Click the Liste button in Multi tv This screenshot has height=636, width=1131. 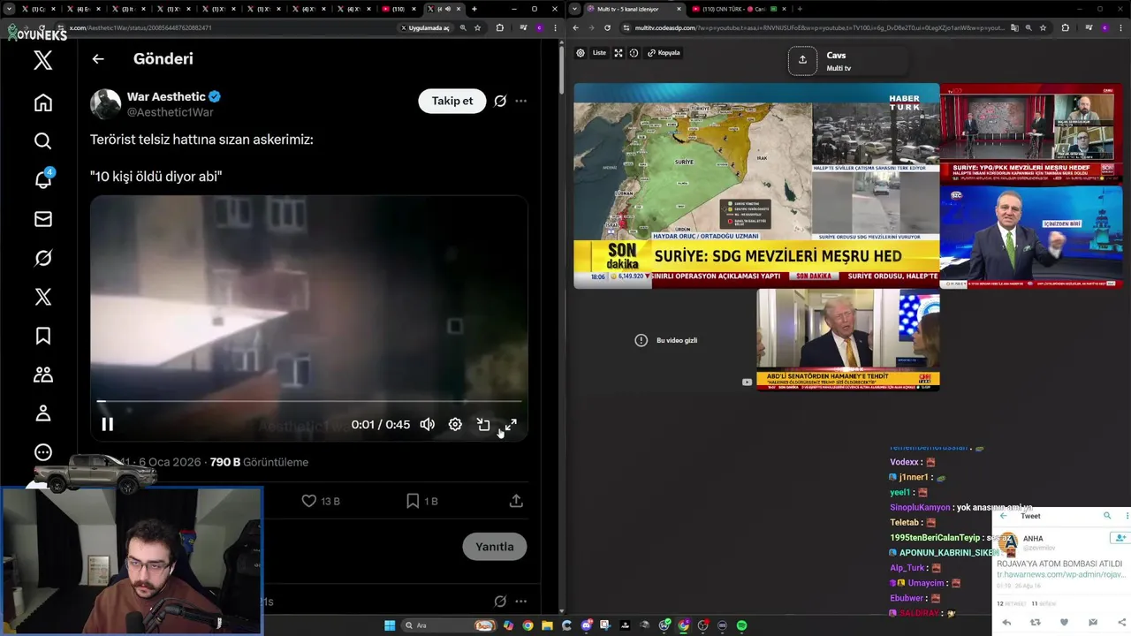point(599,53)
